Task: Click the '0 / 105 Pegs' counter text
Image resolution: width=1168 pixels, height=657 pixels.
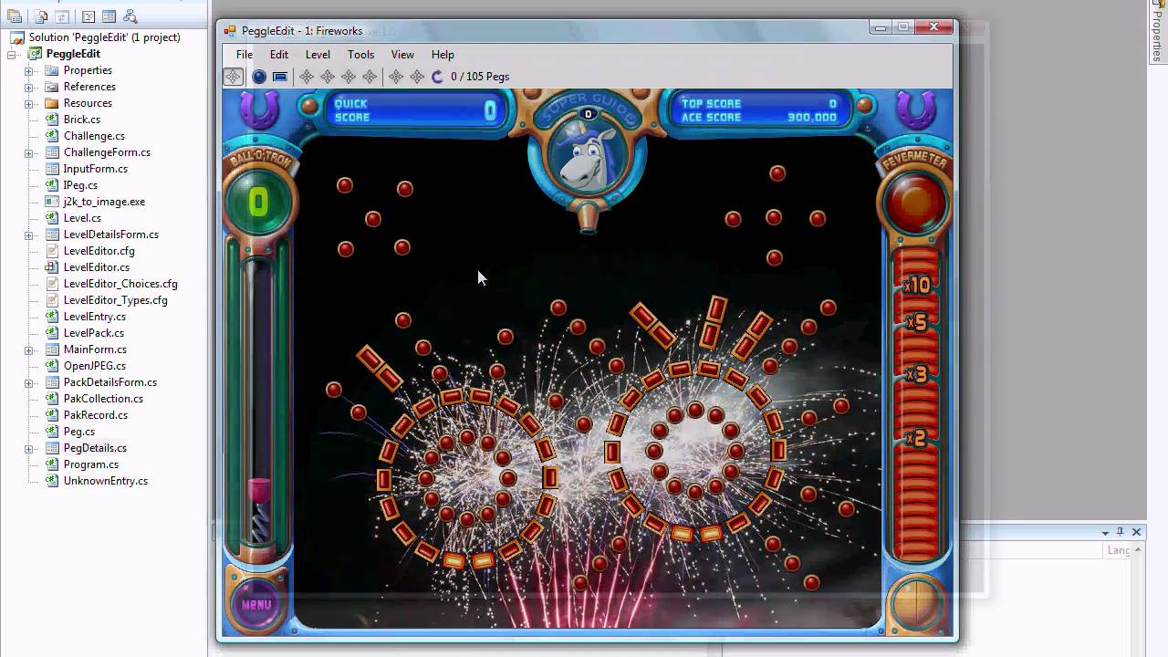Action: point(480,77)
